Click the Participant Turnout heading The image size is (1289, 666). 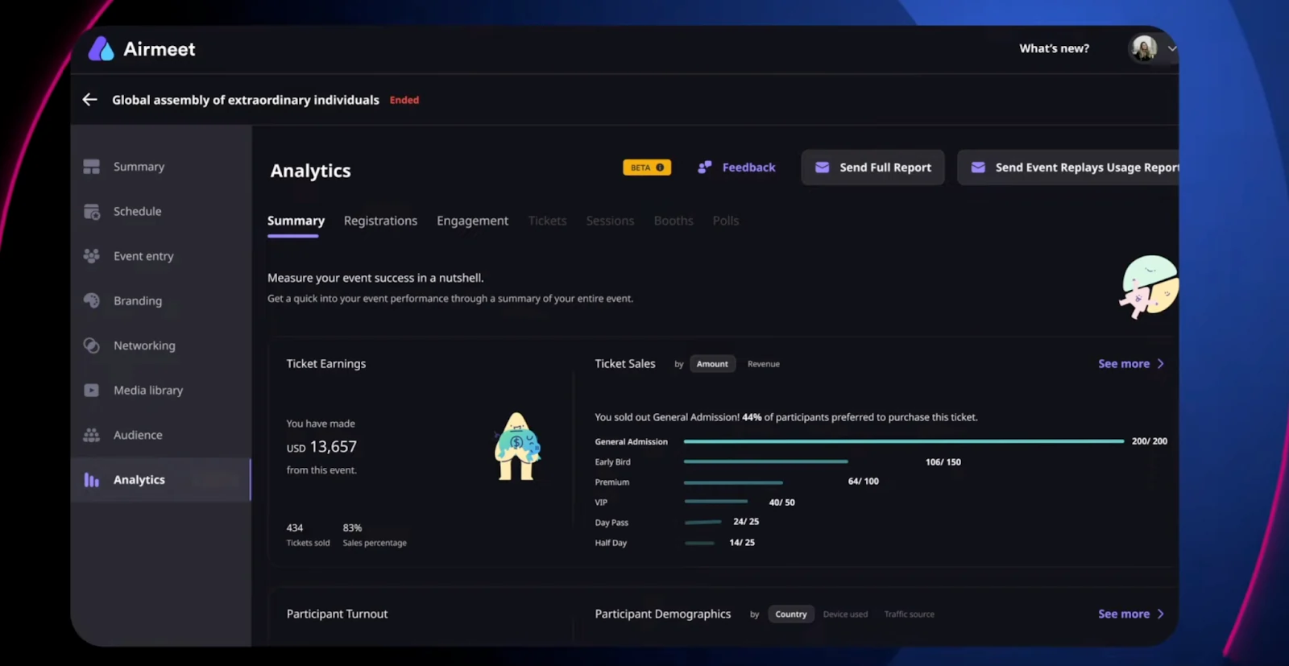(337, 614)
